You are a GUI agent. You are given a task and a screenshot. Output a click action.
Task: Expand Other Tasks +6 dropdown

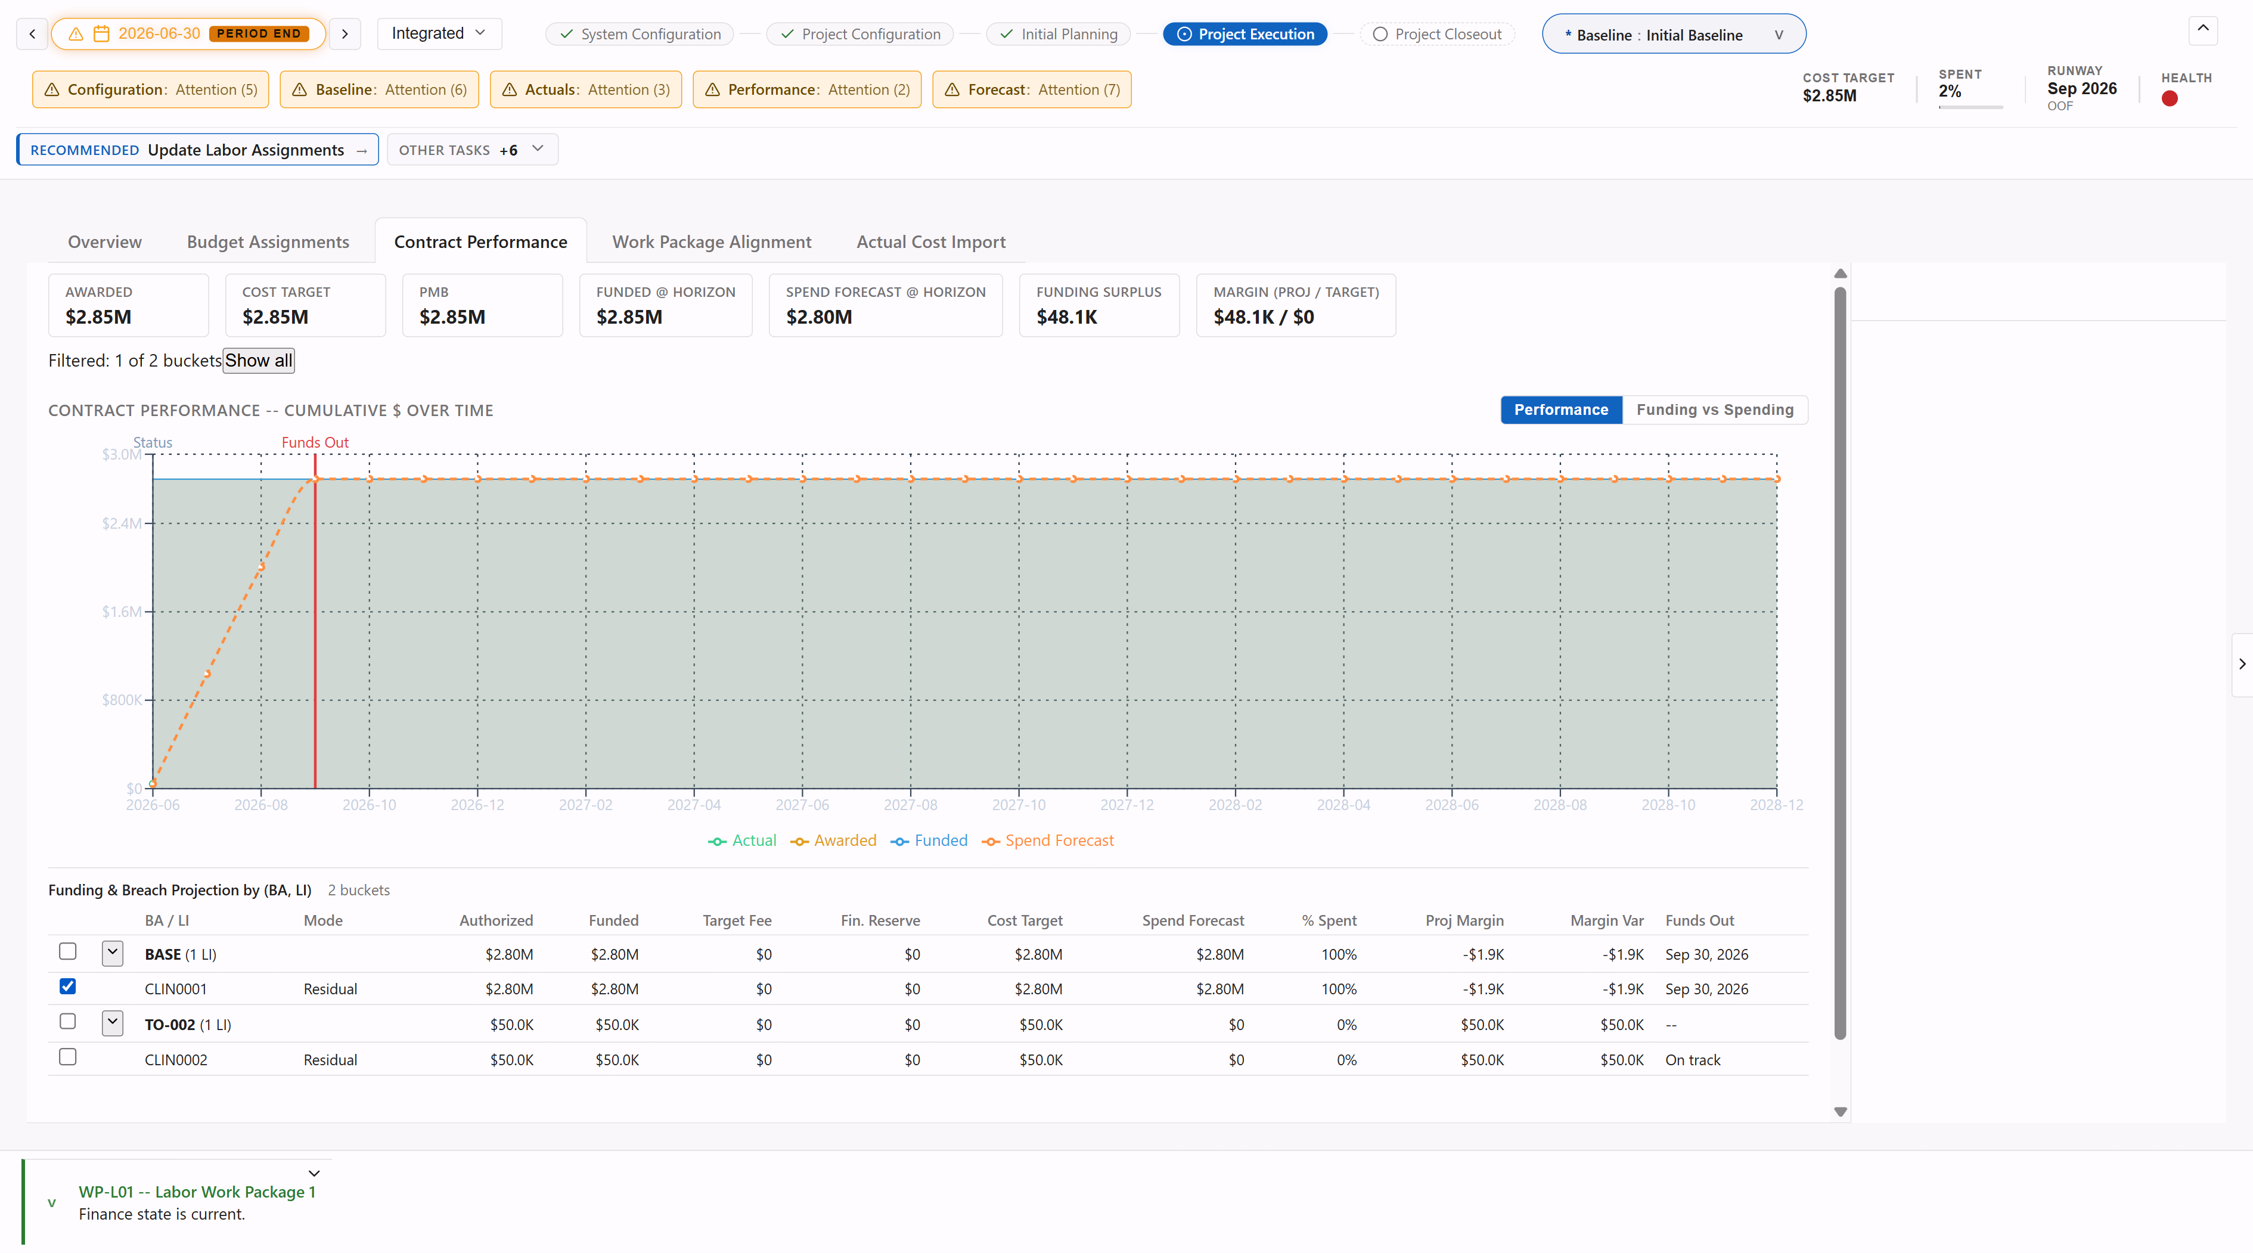coord(472,150)
